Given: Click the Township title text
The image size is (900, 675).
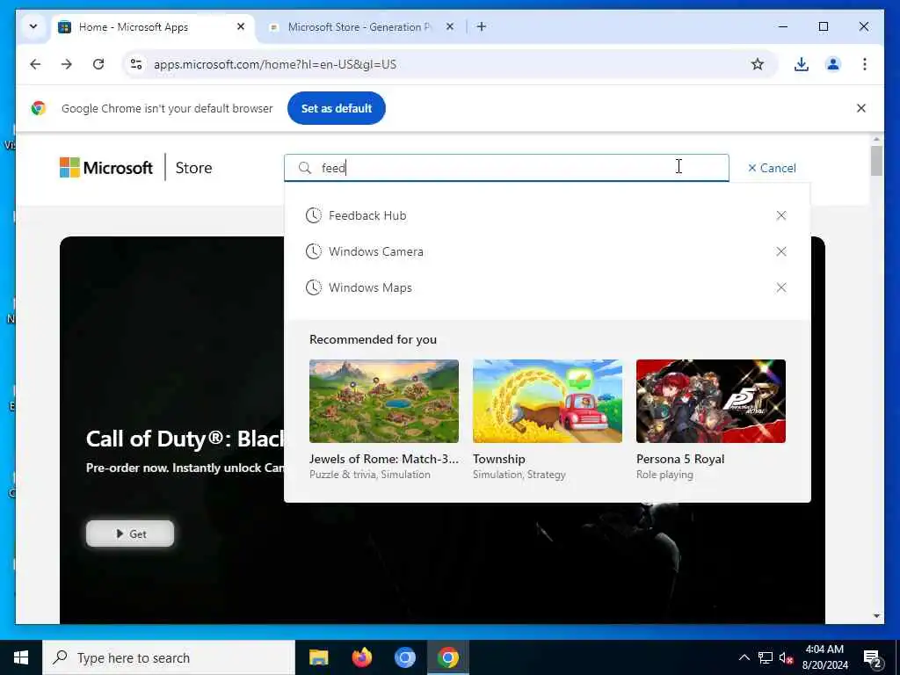Looking at the screenshot, I should tap(499, 459).
